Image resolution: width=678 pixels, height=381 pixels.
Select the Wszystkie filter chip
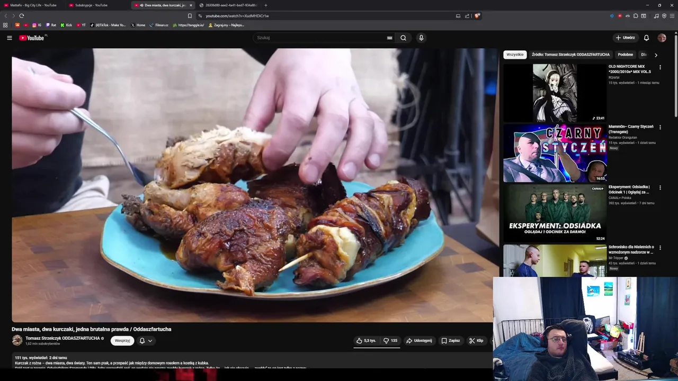[515, 55]
